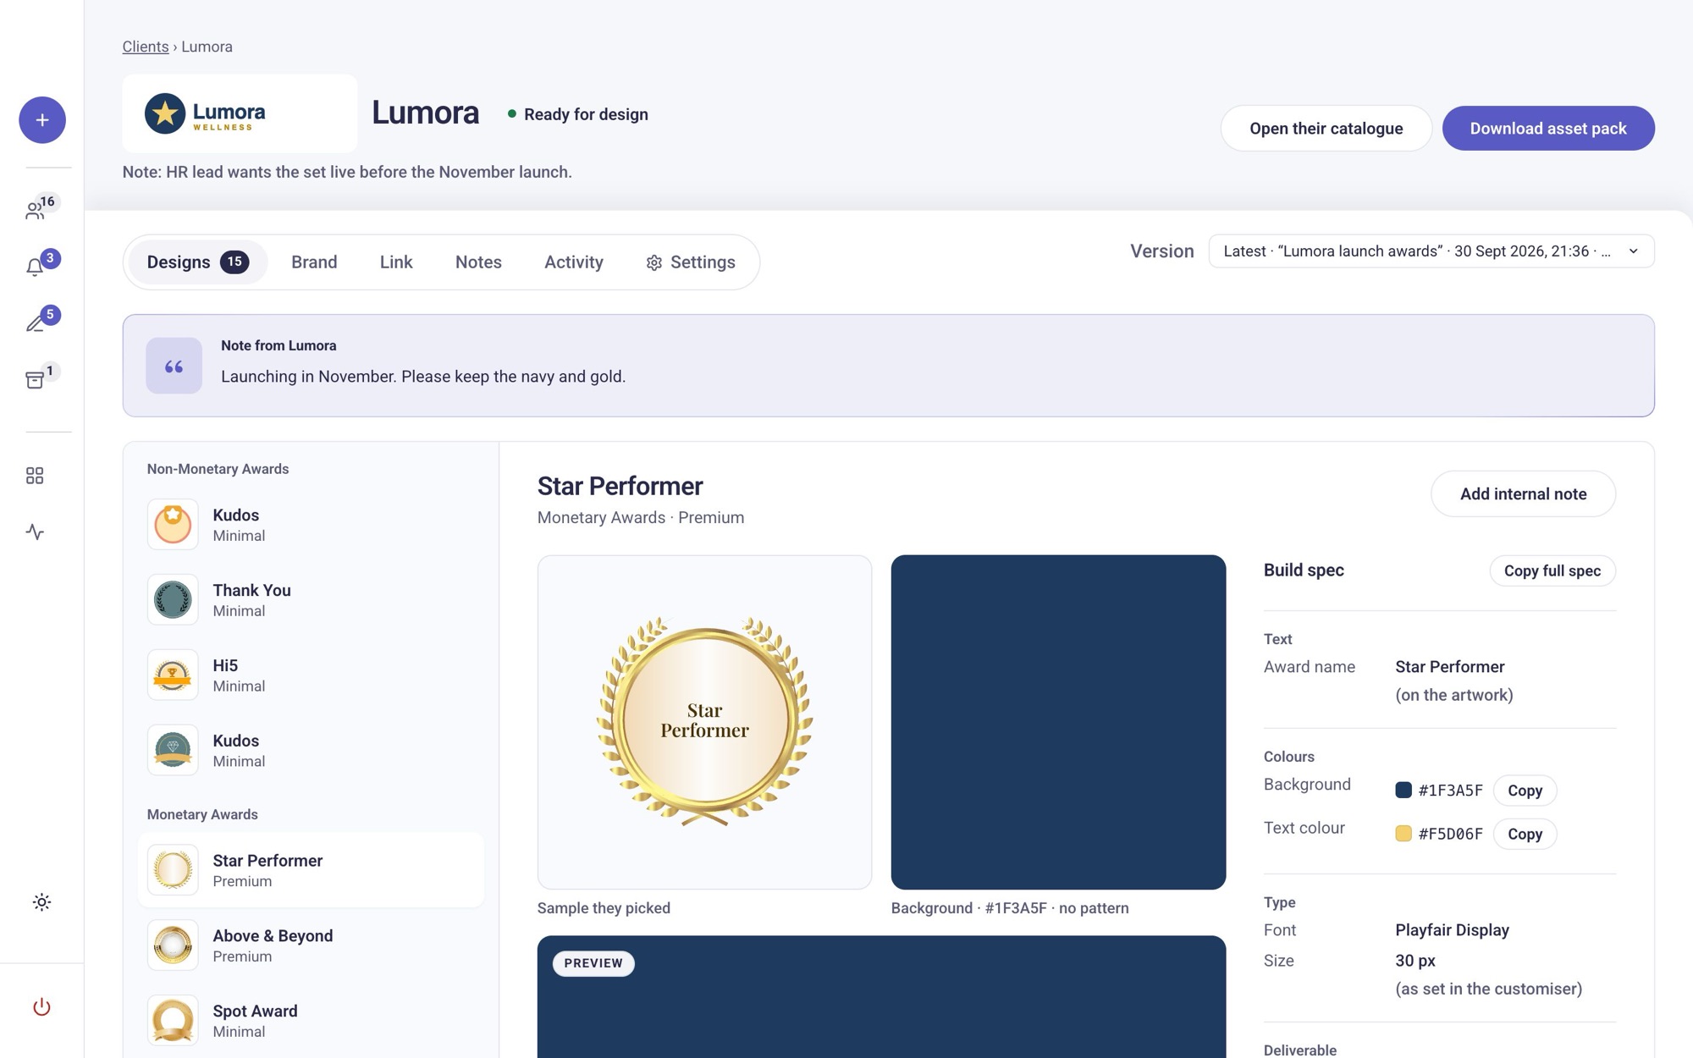Open the grid dashboard icon

35,476
